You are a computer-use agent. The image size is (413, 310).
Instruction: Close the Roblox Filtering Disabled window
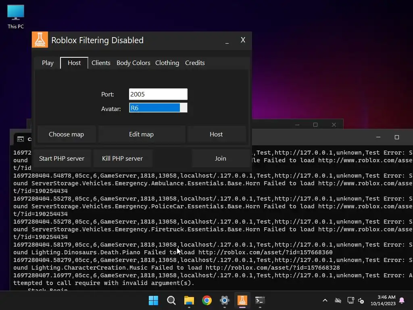[243, 40]
